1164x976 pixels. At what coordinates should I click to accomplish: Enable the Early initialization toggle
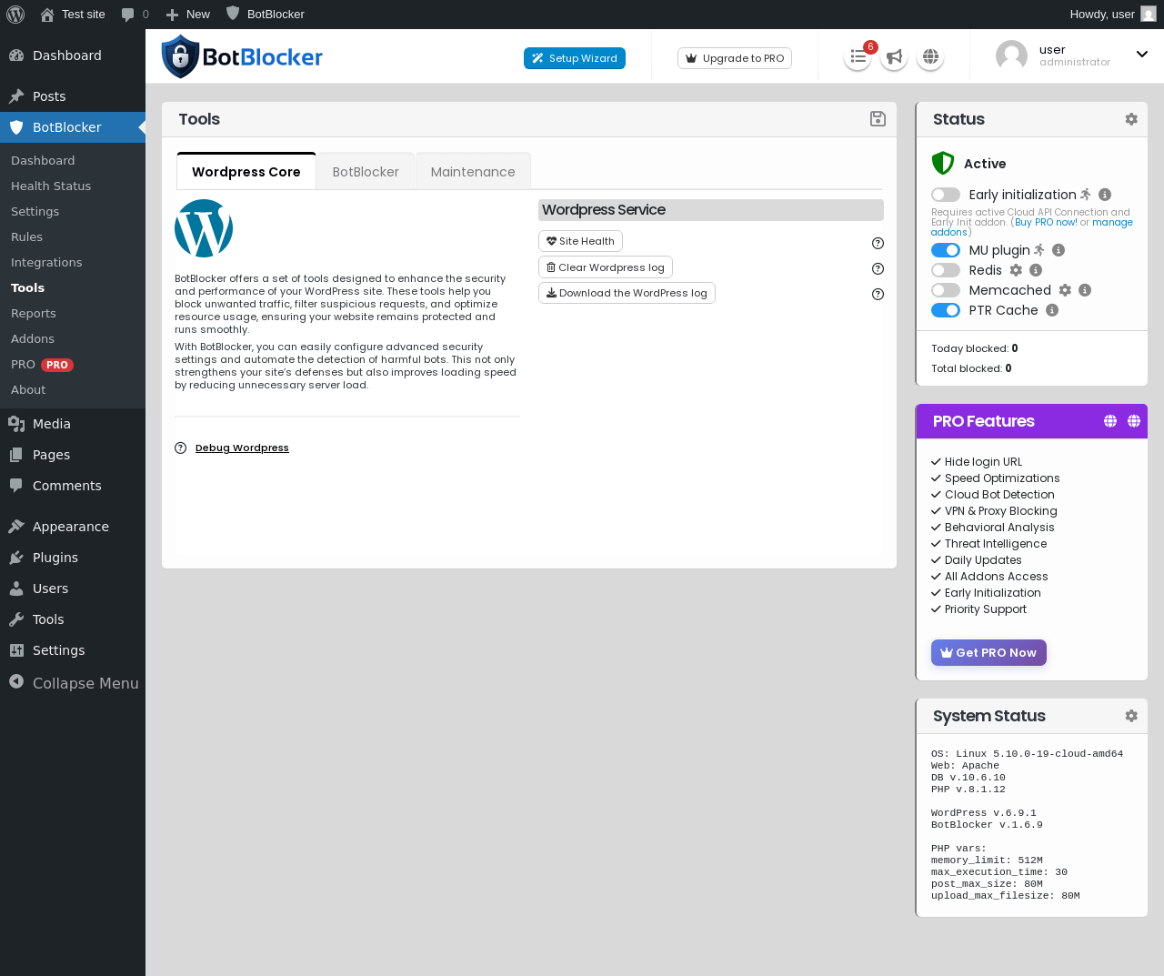pyautogui.click(x=946, y=195)
